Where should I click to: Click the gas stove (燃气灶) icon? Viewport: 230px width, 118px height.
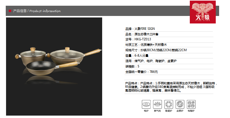157,104
